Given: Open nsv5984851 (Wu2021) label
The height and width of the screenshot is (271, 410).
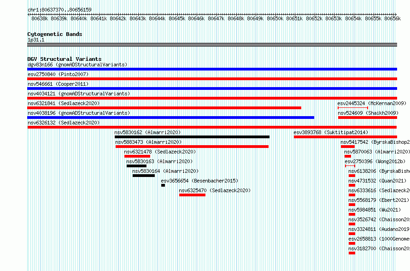Looking at the screenshot, I should pos(375,210).
